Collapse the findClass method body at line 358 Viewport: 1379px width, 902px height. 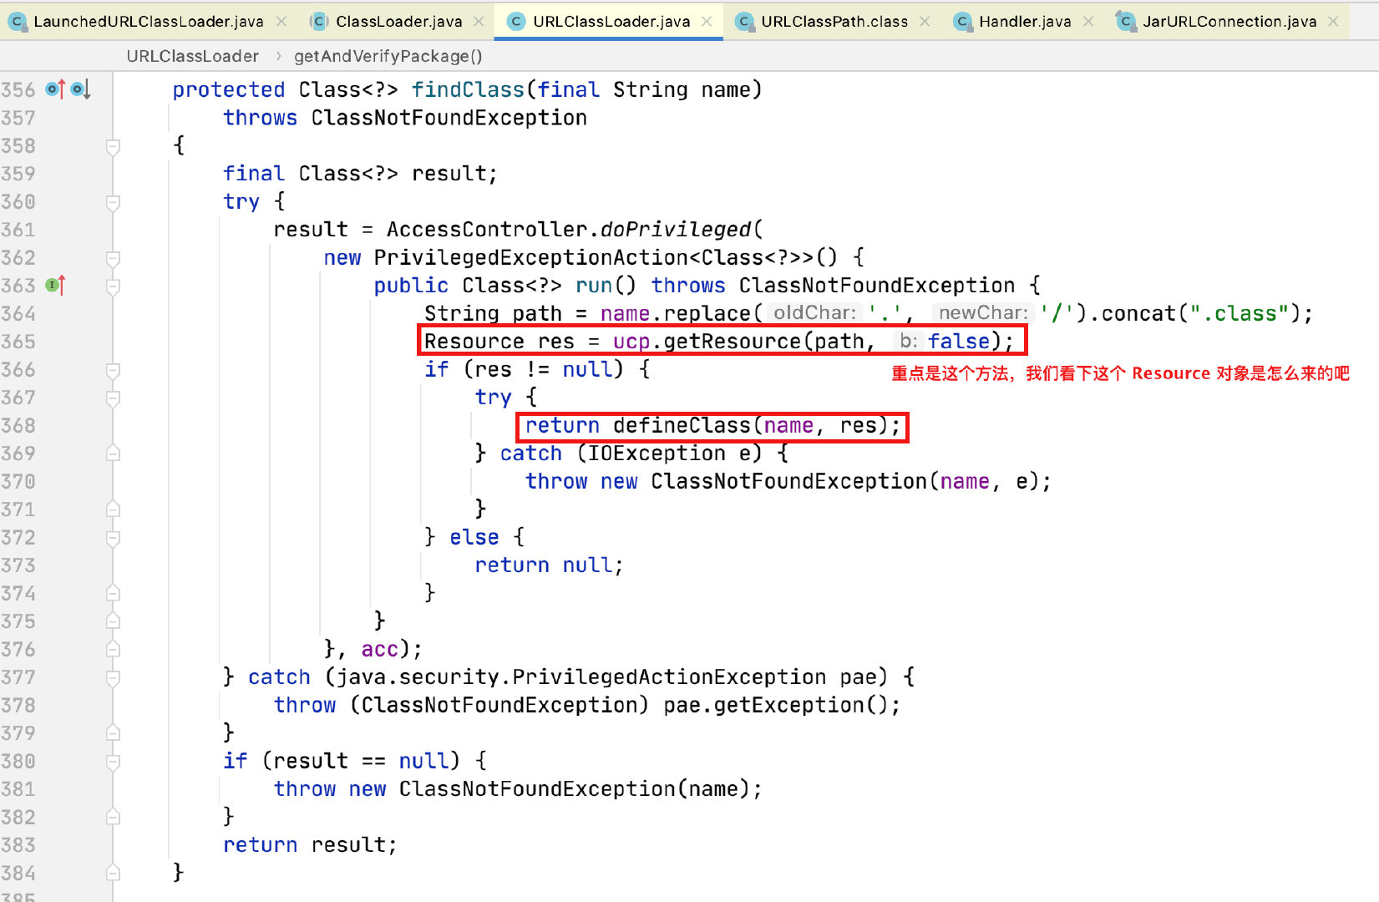[x=113, y=146]
